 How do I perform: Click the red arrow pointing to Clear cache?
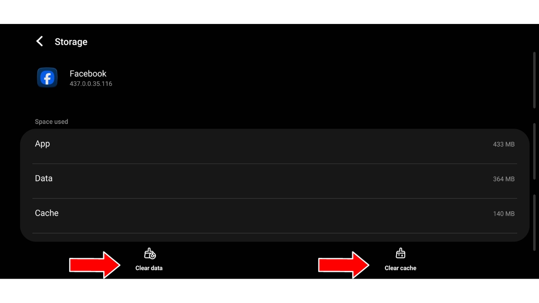click(344, 265)
